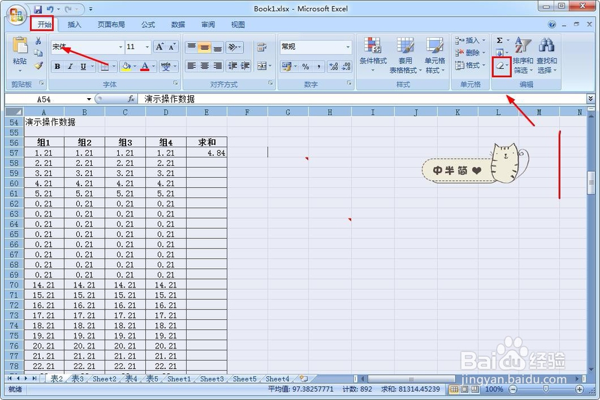
Task: Increase decimal places
Action: coord(333,66)
